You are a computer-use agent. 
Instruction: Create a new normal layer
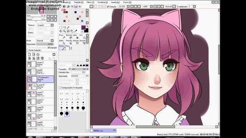click(x=29, y=54)
